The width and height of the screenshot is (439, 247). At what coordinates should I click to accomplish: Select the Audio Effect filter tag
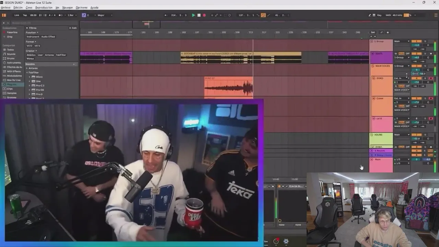point(48,37)
